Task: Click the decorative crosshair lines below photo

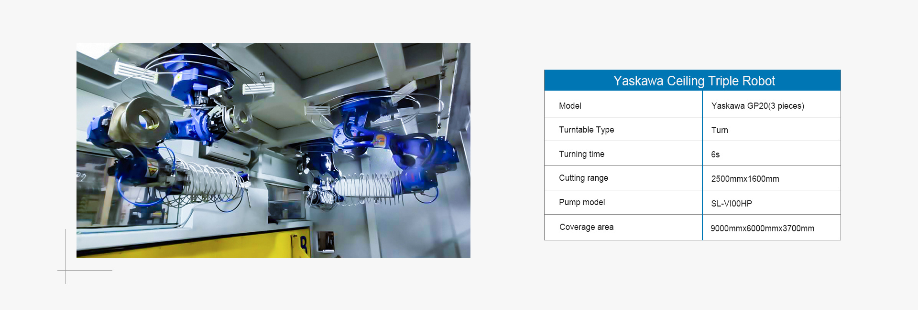Action: pyautogui.click(x=66, y=270)
